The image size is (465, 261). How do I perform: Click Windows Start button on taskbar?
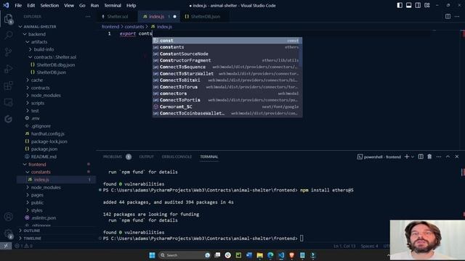coord(152,255)
